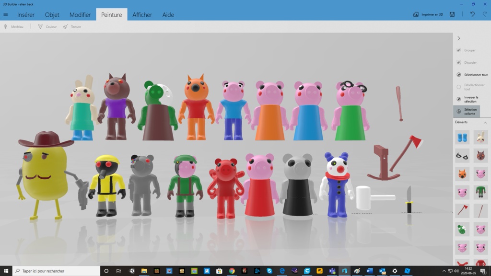Select the knife model in the scene
This screenshot has height=276, width=491.
409,200
